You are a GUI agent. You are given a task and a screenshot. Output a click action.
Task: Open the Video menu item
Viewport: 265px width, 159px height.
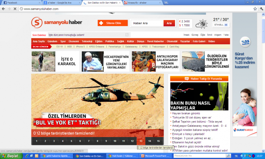[211, 41]
